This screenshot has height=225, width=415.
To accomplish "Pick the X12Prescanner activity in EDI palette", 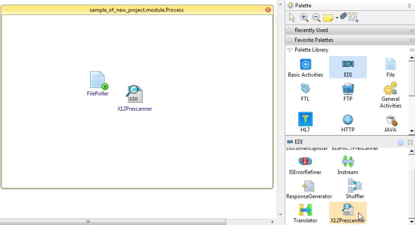I will [x=348, y=213].
